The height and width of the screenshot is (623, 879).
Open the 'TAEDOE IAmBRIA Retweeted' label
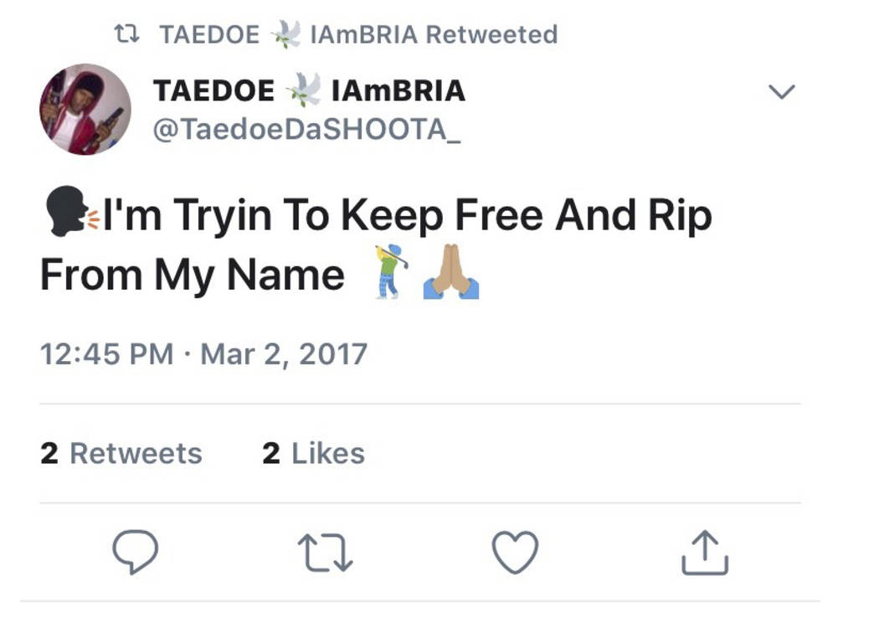pyautogui.click(x=358, y=34)
